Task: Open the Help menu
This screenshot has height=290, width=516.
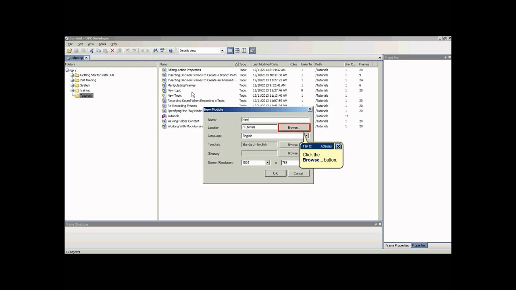Action: (x=114, y=44)
